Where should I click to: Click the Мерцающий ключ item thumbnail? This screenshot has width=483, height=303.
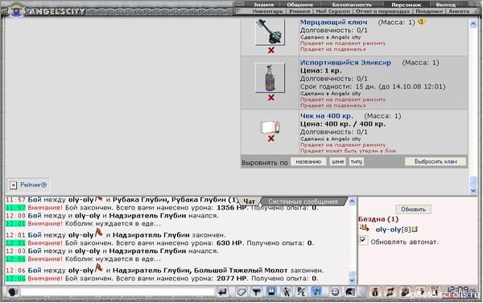click(270, 31)
